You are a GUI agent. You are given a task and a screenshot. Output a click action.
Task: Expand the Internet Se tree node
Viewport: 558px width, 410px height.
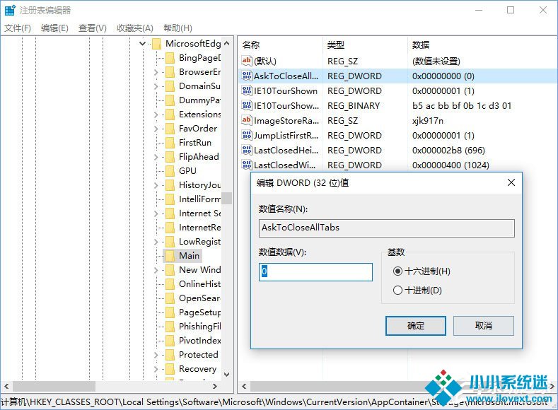(x=156, y=213)
